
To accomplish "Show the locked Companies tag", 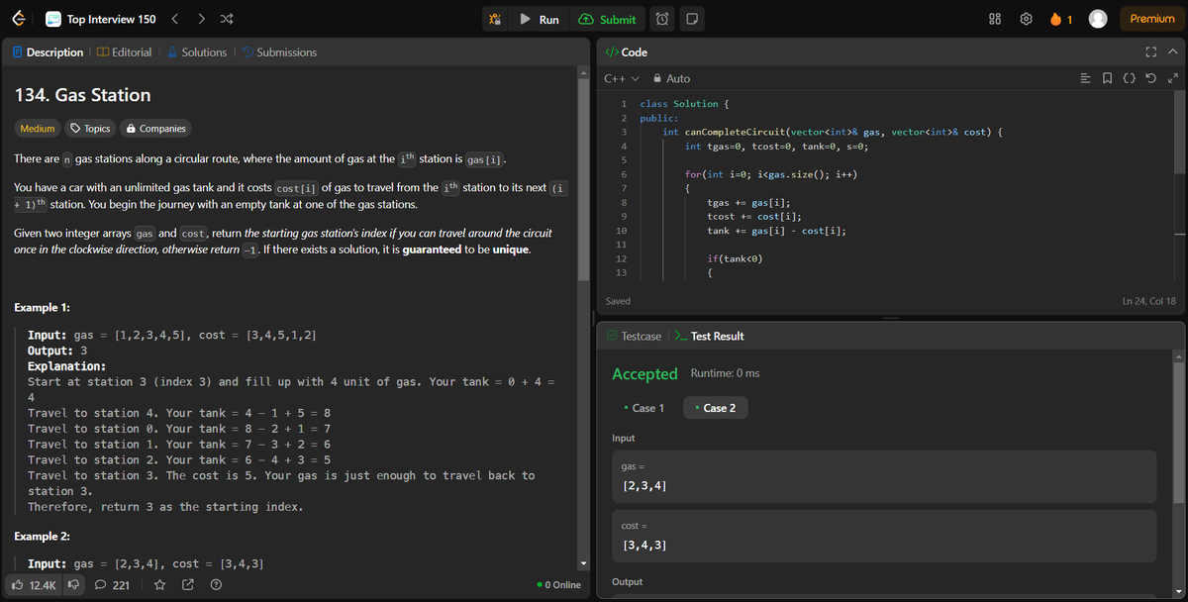I will pyautogui.click(x=154, y=128).
